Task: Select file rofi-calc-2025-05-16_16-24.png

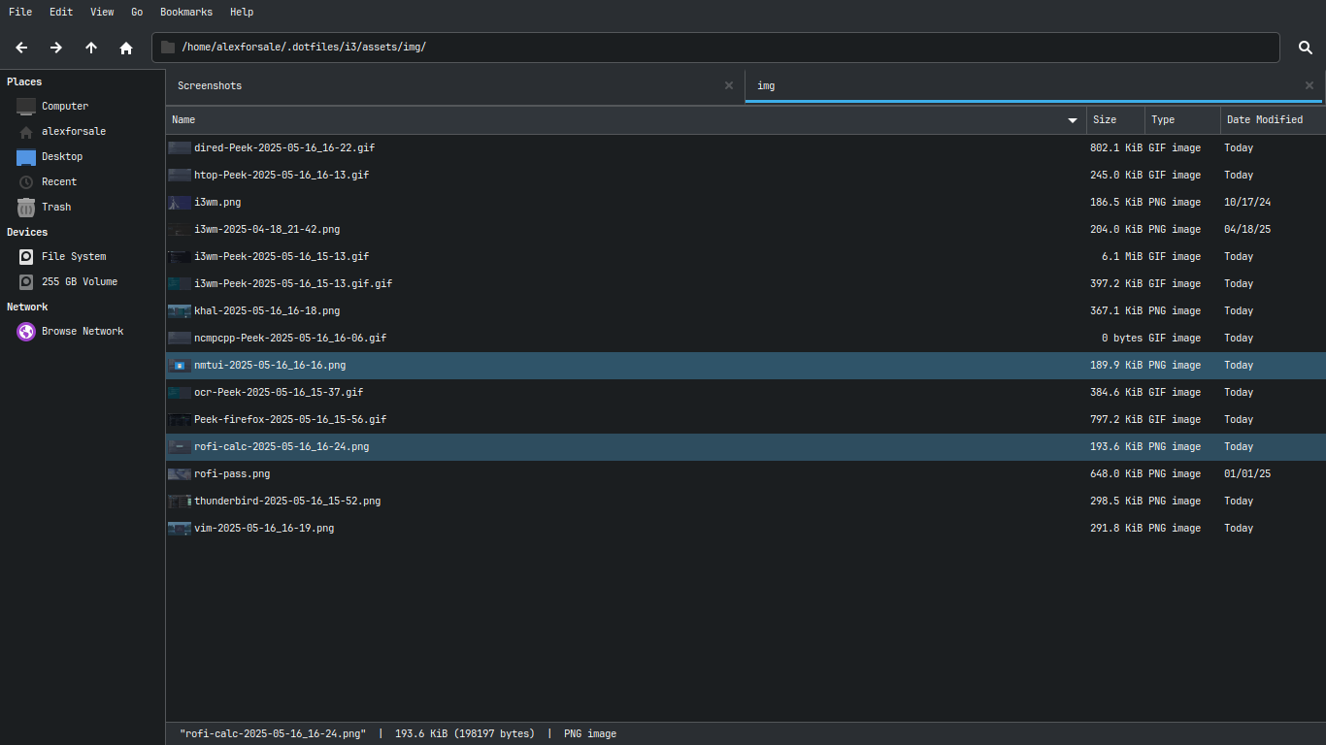Action: pyautogui.click(x=746, y=446)
